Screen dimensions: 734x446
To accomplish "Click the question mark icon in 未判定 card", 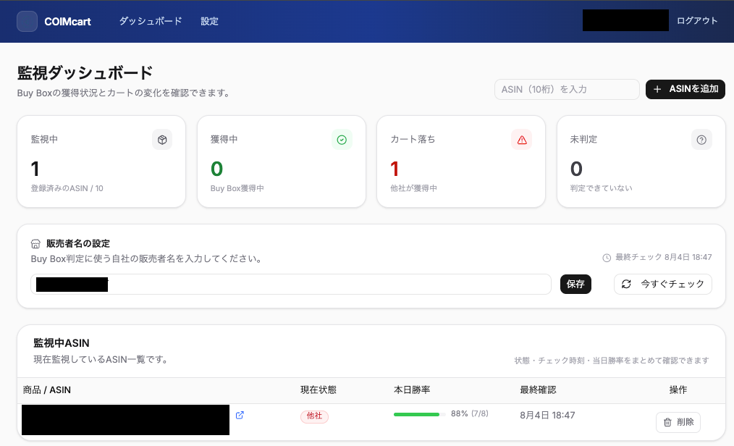I will click(x=701, y=140).
